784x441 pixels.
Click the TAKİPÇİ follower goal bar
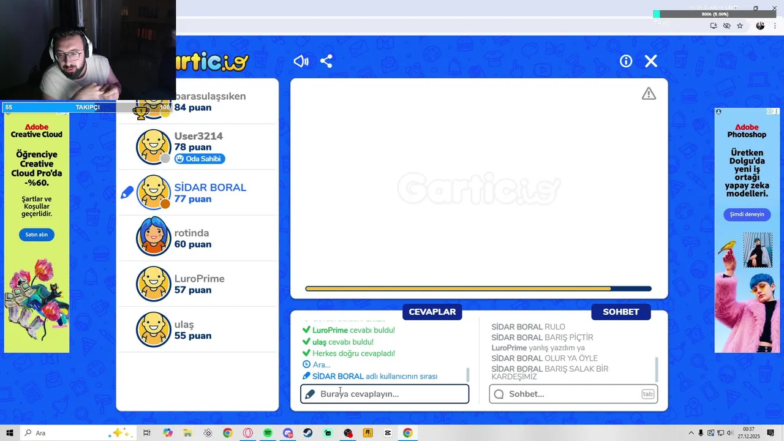[87, 107]
